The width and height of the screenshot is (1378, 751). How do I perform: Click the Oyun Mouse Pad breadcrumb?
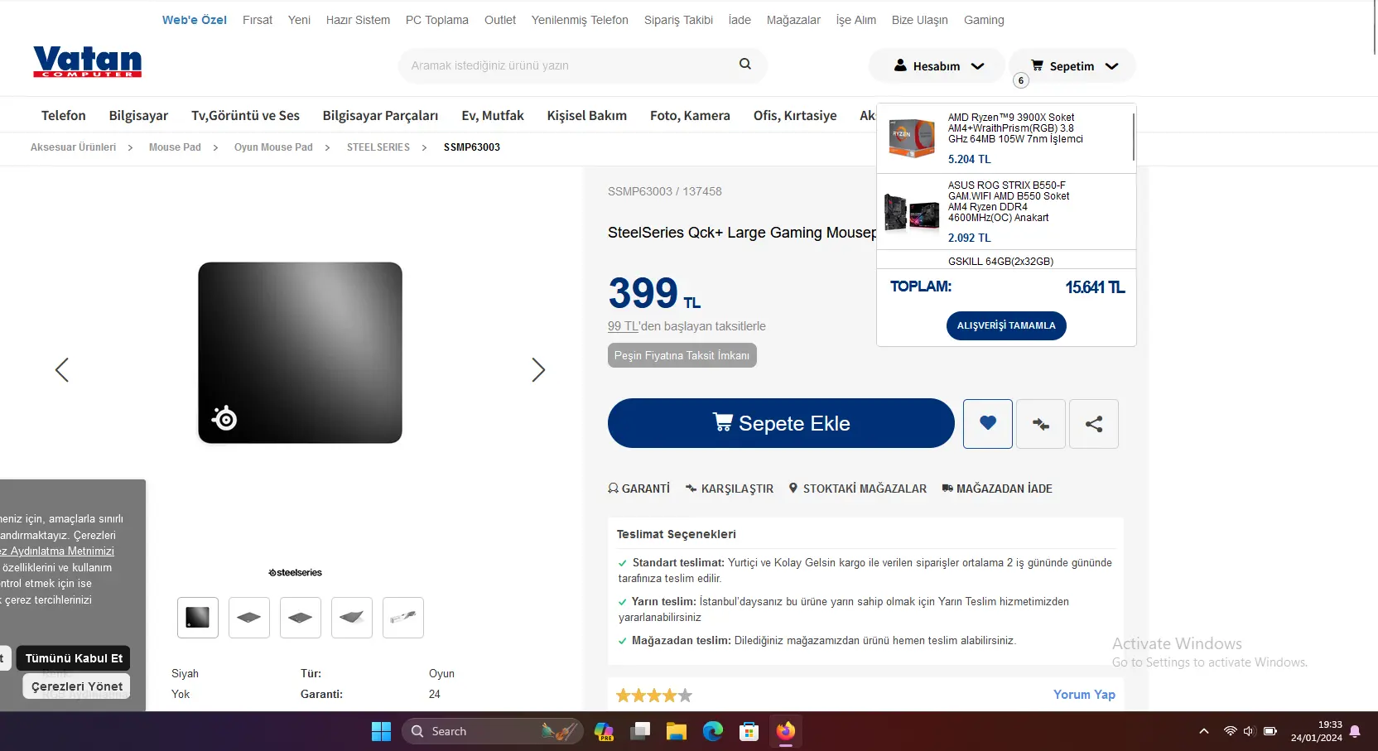click(273, 147)
